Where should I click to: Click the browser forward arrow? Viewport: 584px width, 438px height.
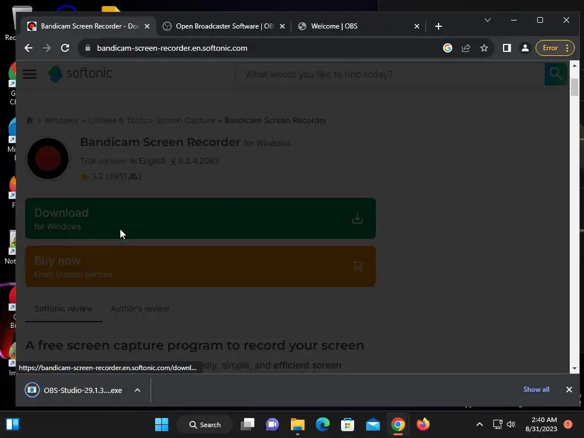click(47, 48)
